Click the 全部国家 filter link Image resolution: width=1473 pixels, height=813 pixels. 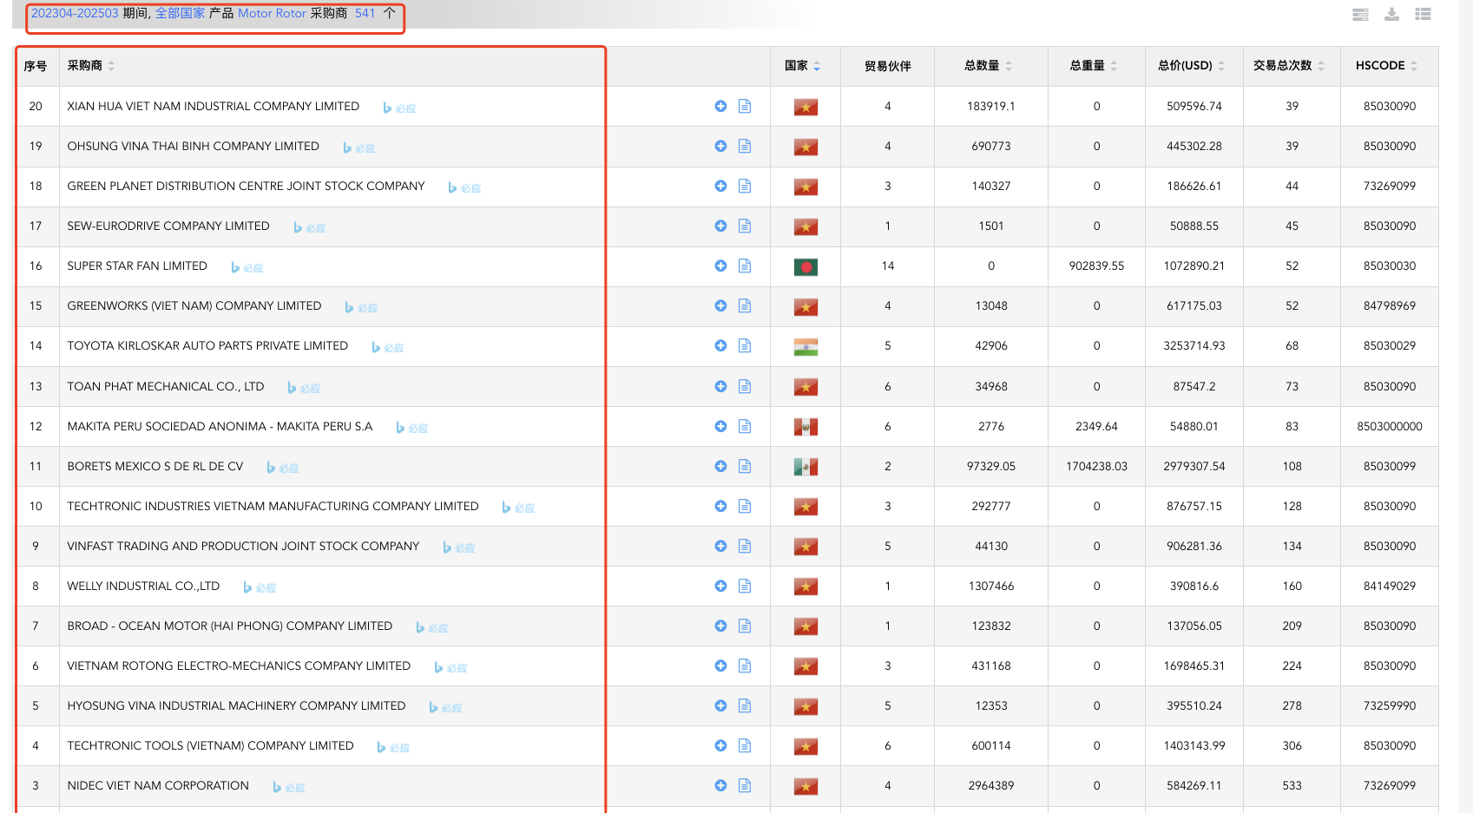(180, 13)
